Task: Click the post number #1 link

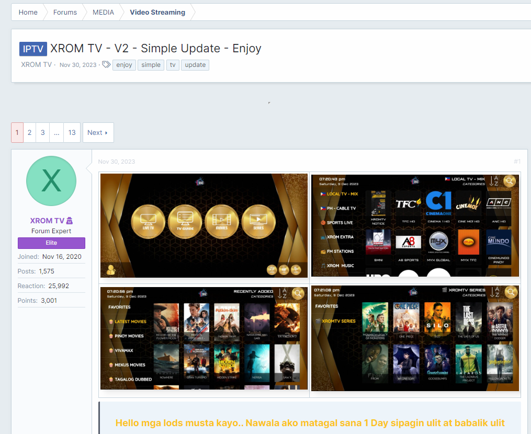Action: 517,162
